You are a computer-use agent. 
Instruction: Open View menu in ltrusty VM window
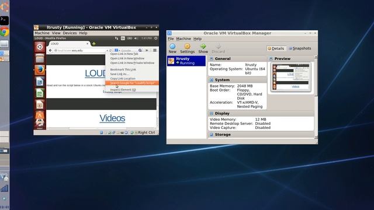pyautogui.click(x=56, y=33)
